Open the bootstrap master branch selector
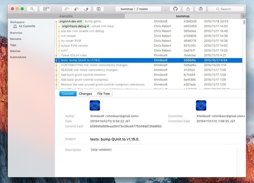This screenshot has width=254, height=183. 138,9
